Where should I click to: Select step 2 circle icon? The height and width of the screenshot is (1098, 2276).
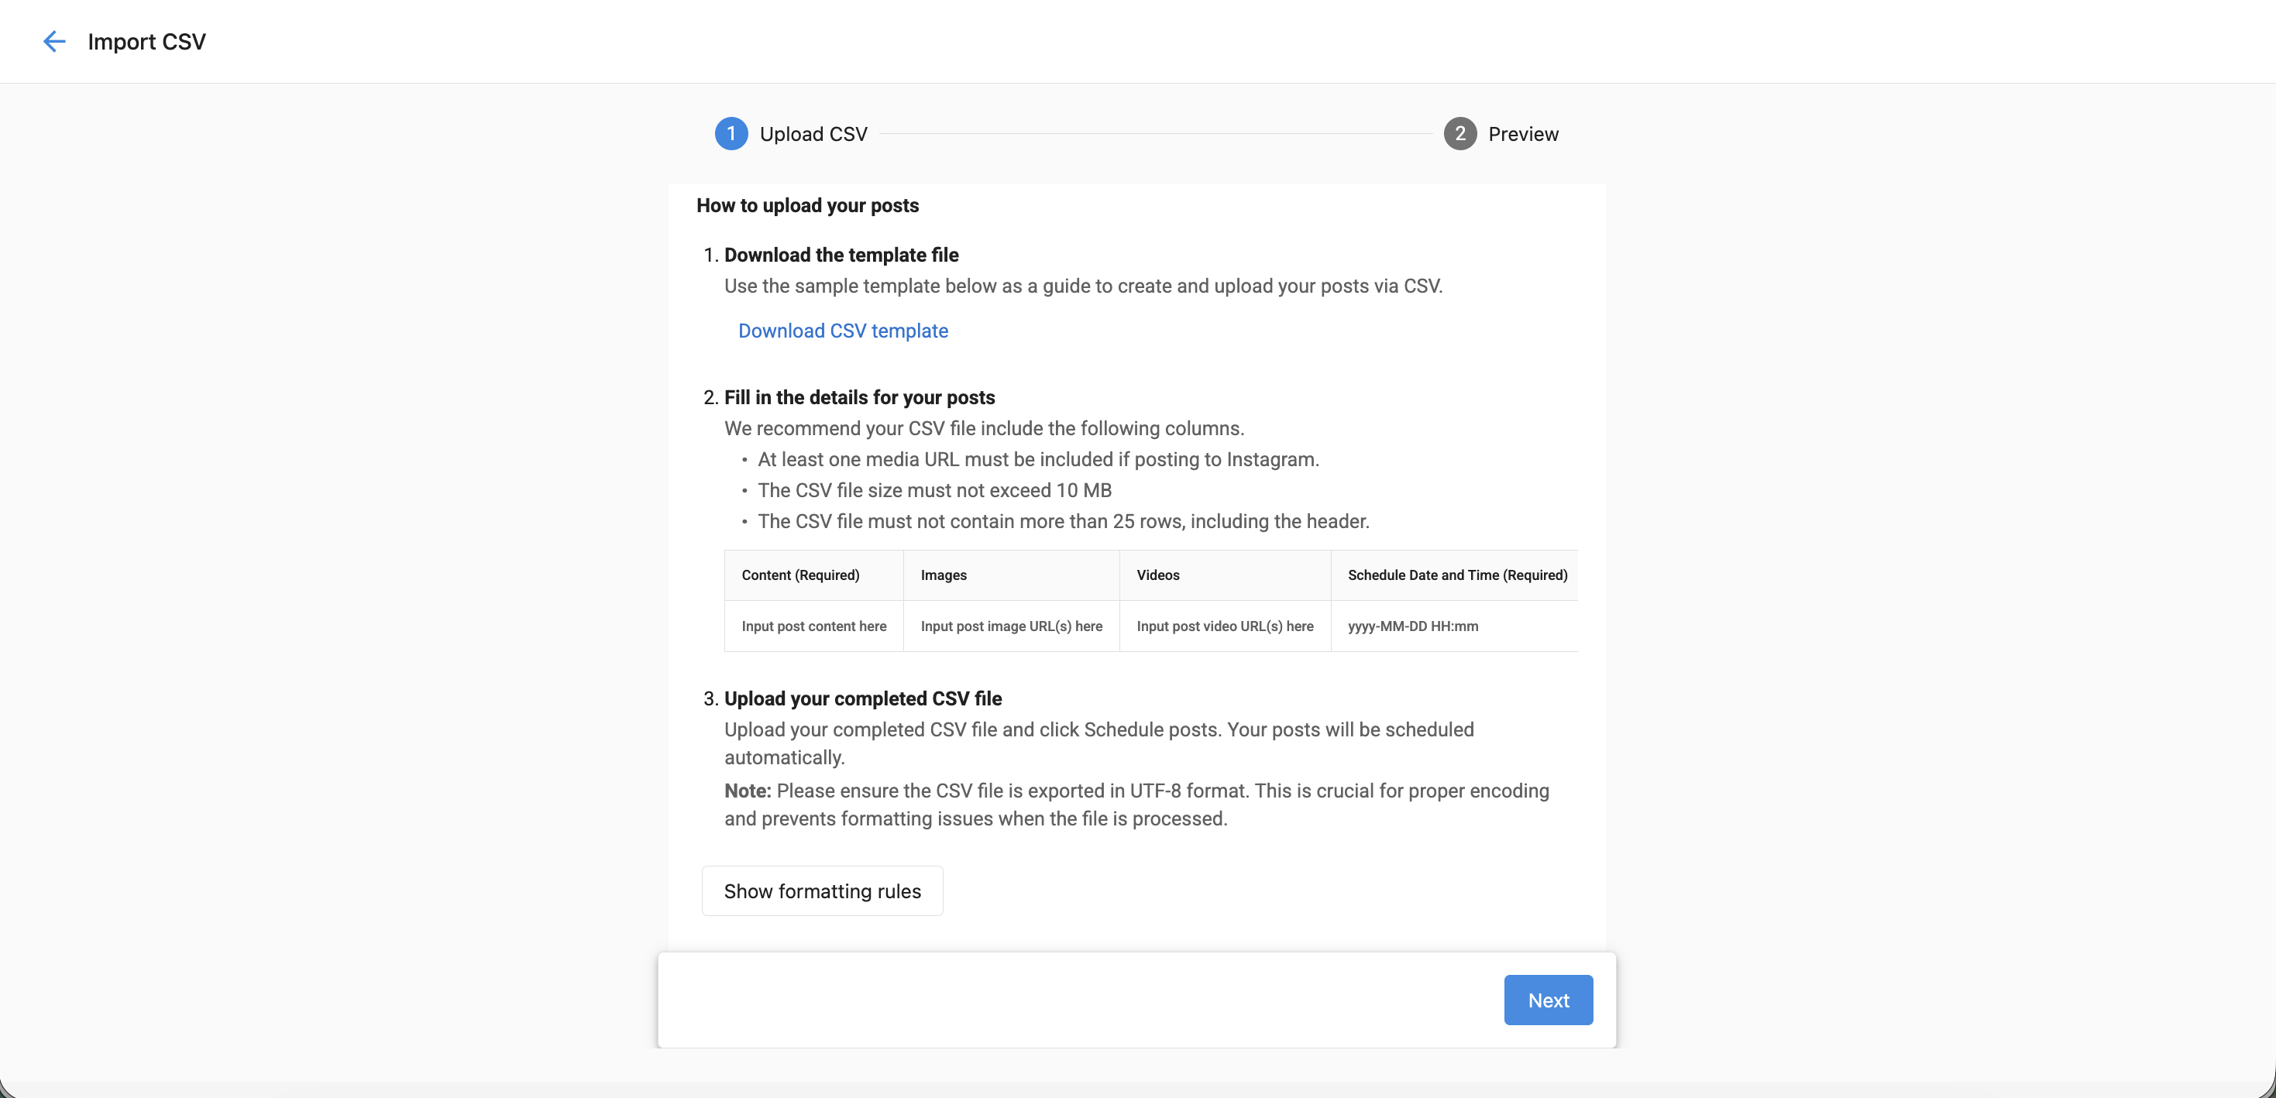click(x=1459, y=133)
